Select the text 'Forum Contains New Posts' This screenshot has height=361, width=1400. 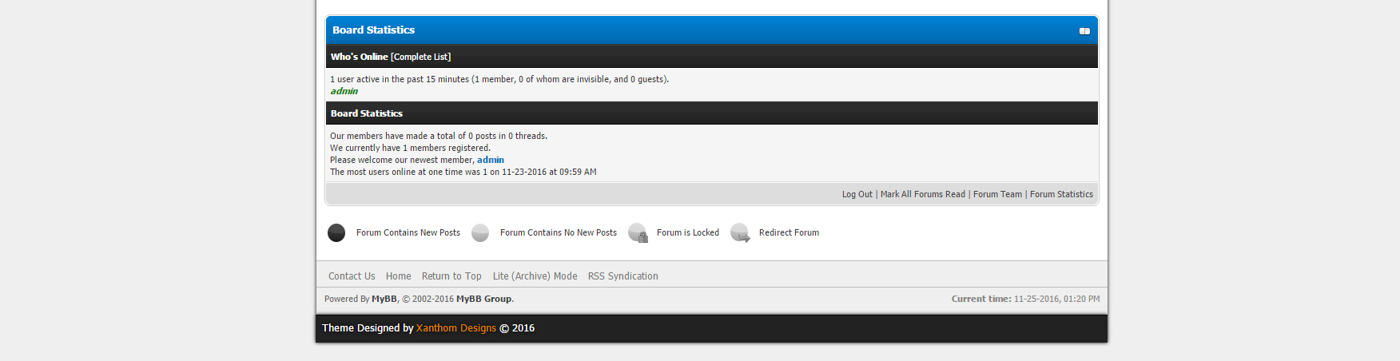pyautogui.click(x=408, y=232)
